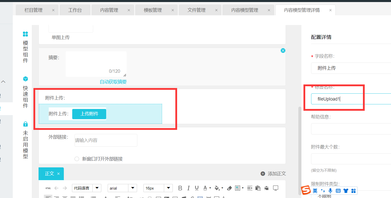Image resolution: width=391 pixels, height=198 pixels.
Task: Select the 新窗口打开外部链接 radio option
Action: (77, 159)
